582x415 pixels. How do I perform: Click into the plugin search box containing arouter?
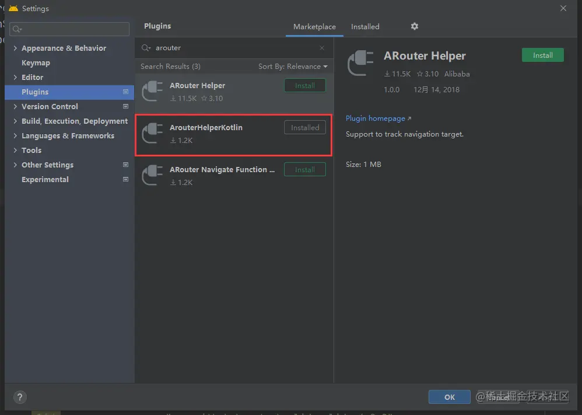[x=234, y=48]
